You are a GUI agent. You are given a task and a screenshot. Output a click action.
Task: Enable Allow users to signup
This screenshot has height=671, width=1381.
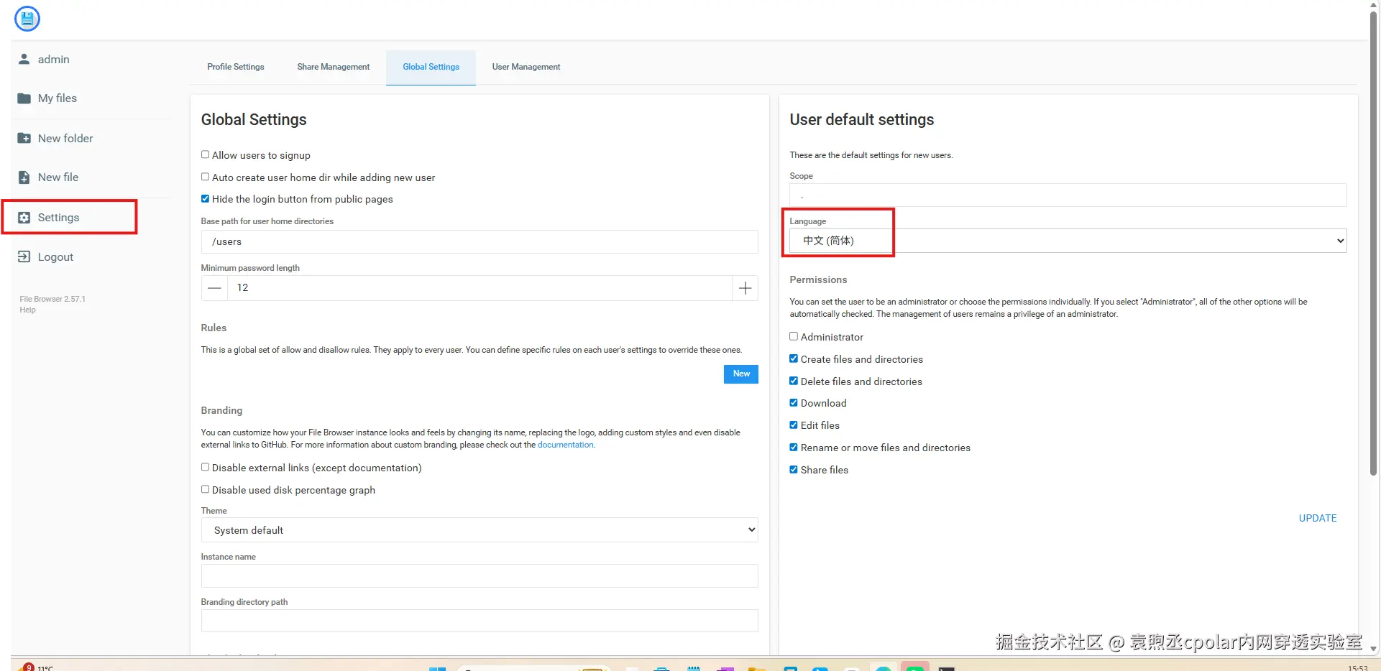pos(206,154)
